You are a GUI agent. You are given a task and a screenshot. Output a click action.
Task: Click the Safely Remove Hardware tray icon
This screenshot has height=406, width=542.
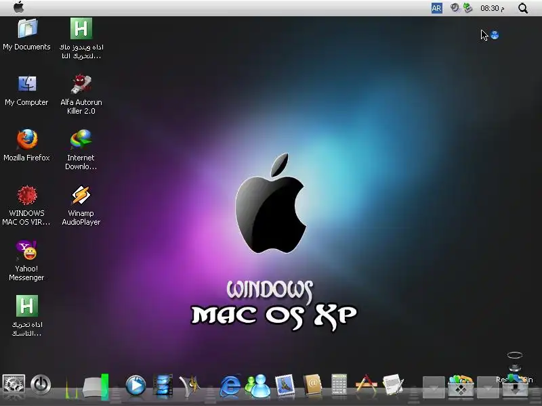tap(467, 7)
